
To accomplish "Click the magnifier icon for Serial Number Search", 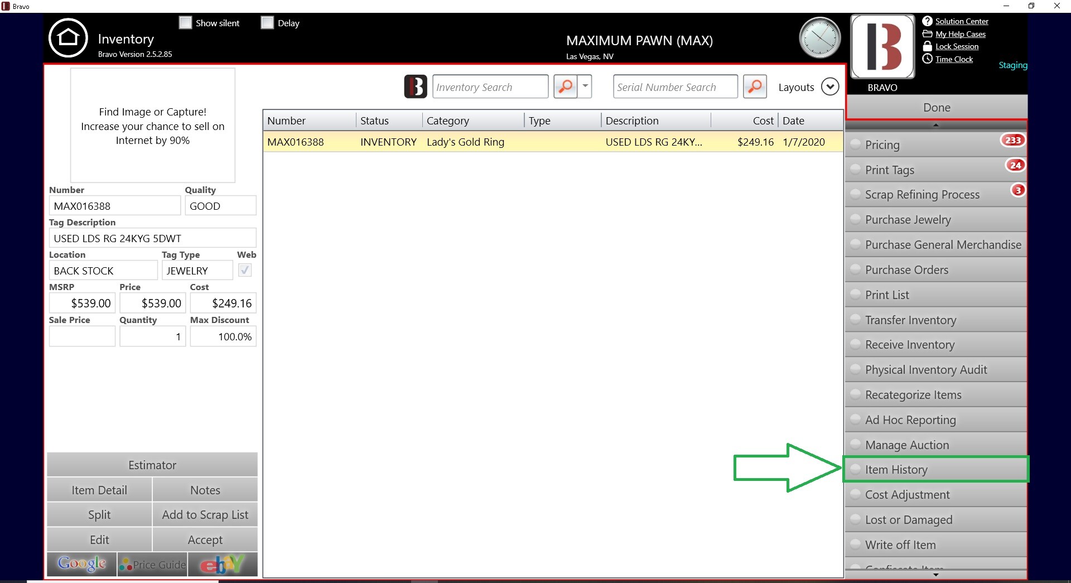I will pos(755,86).
